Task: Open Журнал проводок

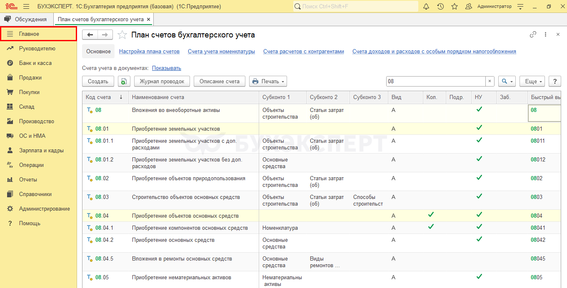Action: [x=162, y=82]
